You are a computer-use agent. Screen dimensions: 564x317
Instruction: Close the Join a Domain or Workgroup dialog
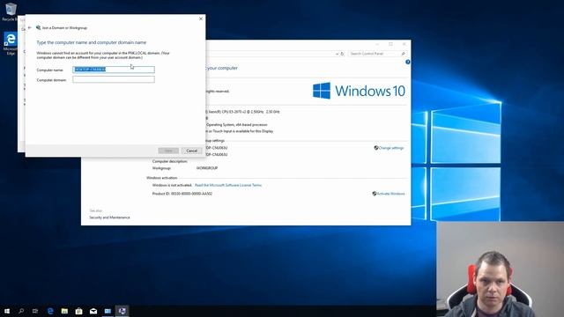pos(201,18)
